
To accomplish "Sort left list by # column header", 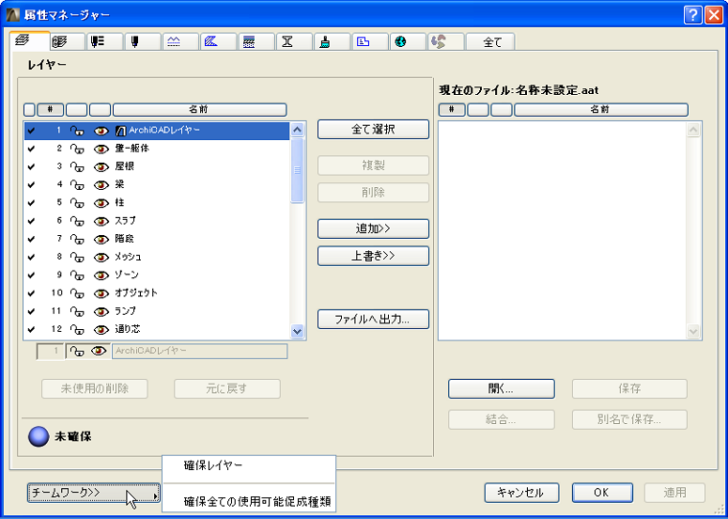I will (x=50, y=110).
